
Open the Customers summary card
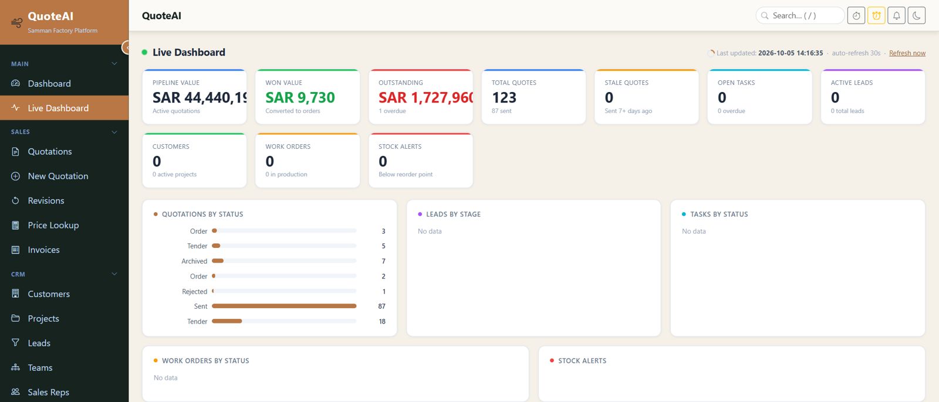[x=194, y=161]
